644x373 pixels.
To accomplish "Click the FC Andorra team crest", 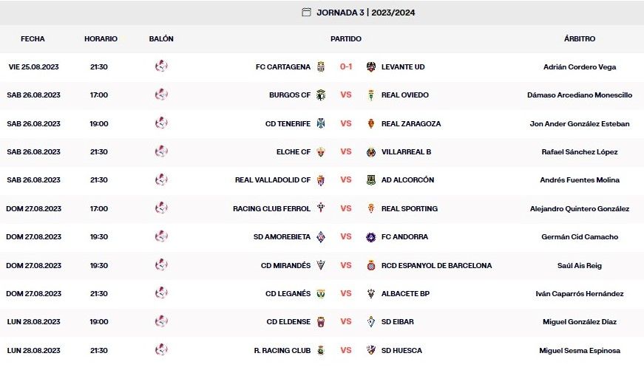I will coord(371,237).
